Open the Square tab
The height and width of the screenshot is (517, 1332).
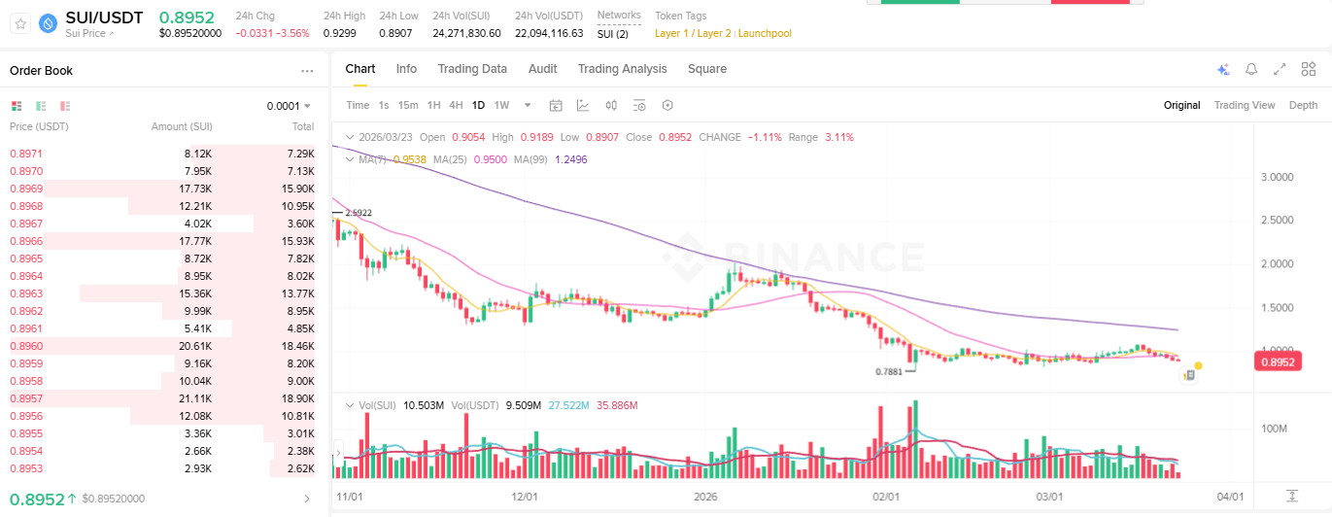click(x=707, y=69)
